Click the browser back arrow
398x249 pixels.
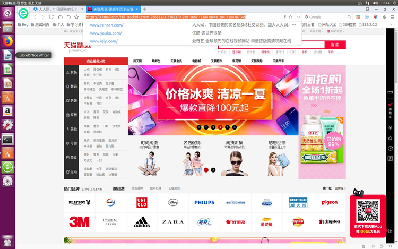click(35, 17)
